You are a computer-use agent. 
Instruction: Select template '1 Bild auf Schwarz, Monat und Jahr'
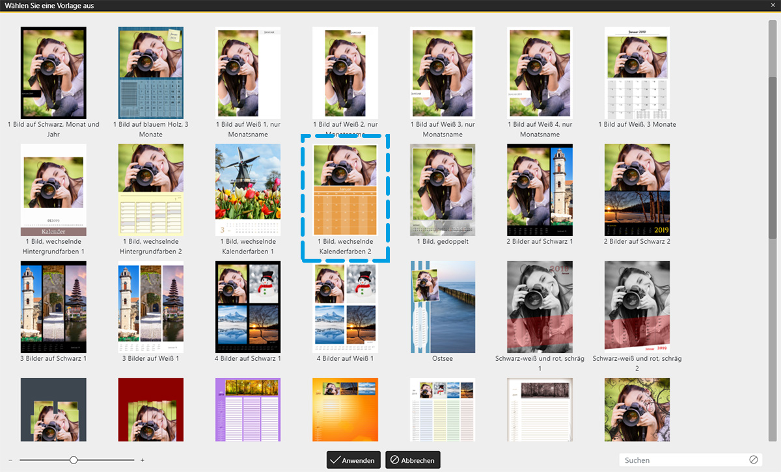coord(53,72)
